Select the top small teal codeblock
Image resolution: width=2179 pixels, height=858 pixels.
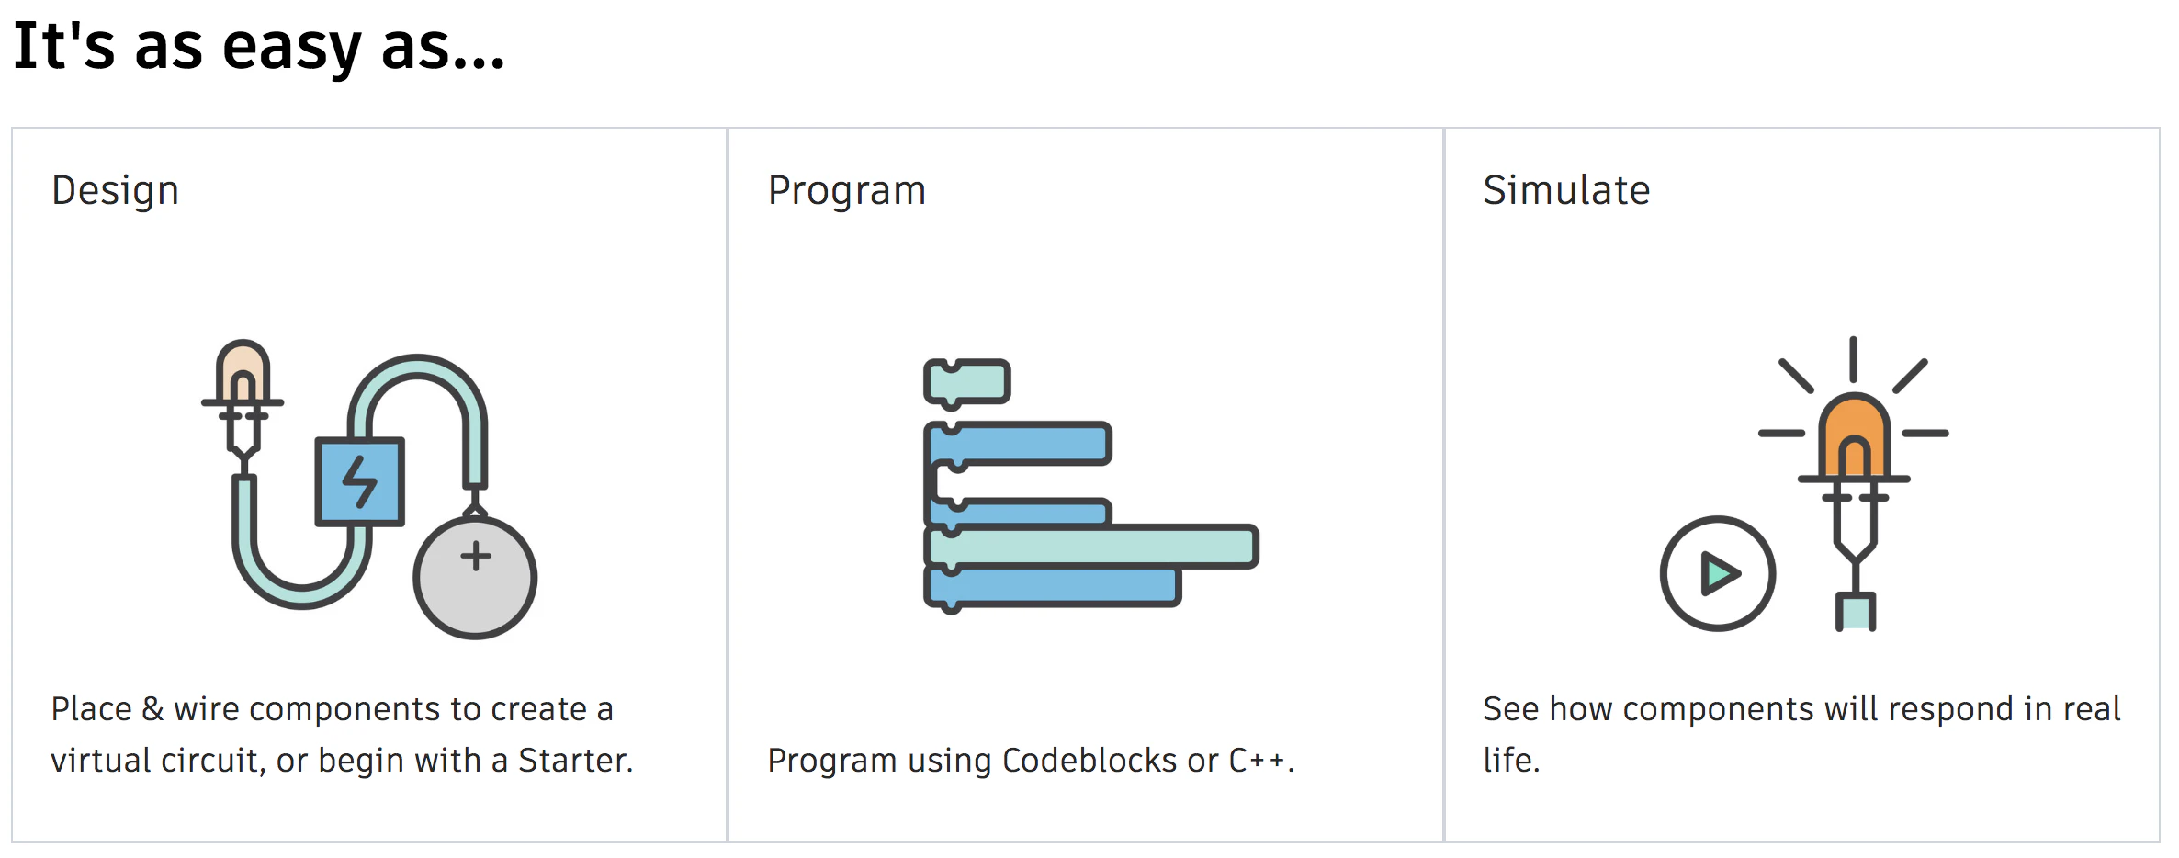(x=967, y=382)
